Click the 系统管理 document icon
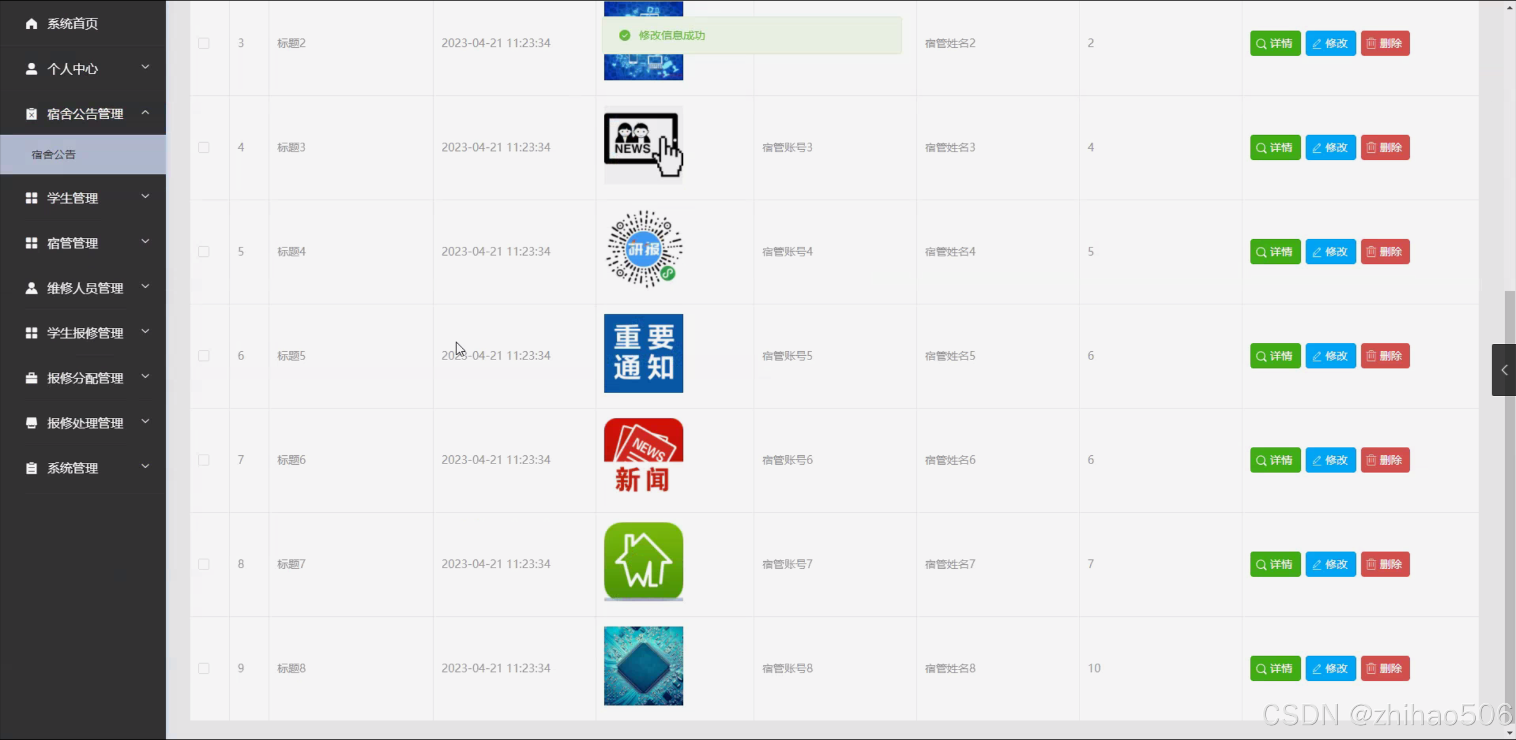 (31, 468)
